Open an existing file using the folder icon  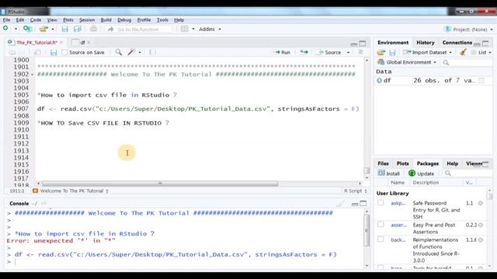(x=43, y=29)
